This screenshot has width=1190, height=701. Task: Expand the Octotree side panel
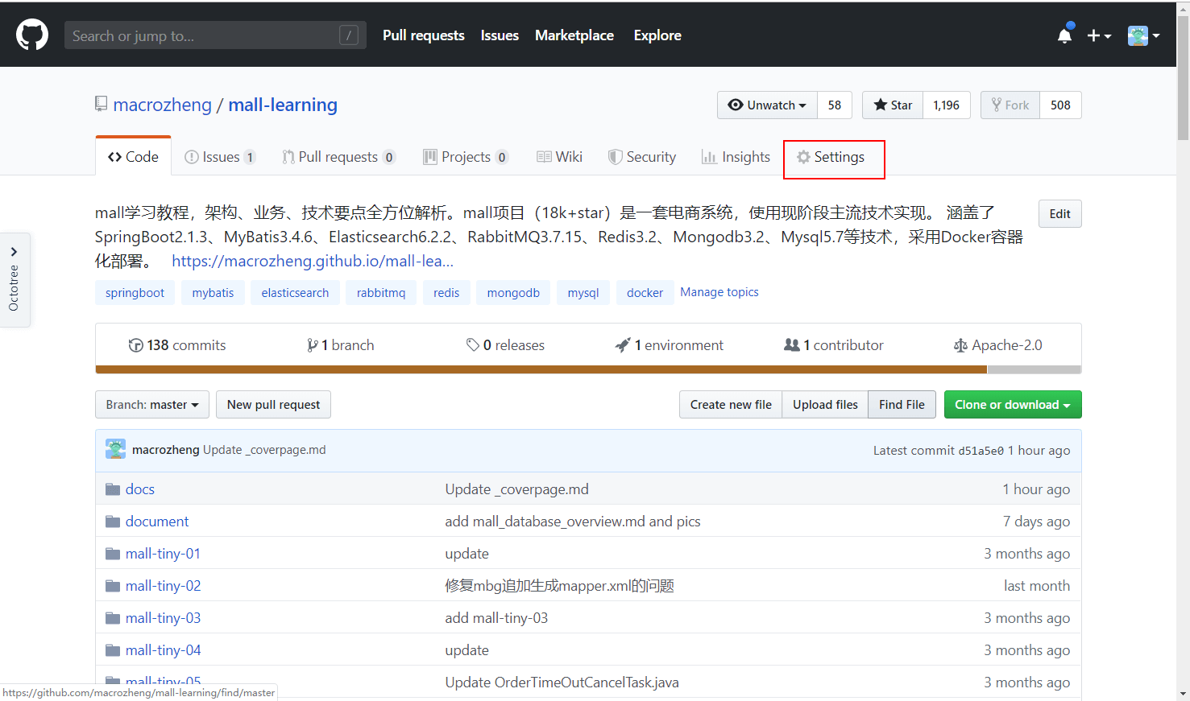coord(15,280)
